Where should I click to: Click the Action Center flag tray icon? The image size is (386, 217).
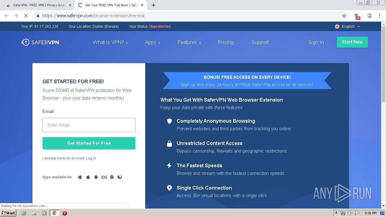point(357,213)
